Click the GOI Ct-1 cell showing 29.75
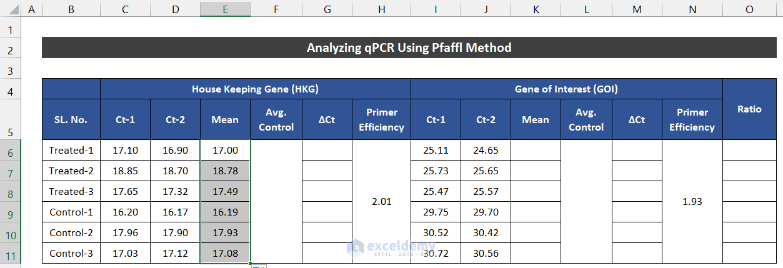Screen dimensions: 783x268 [436, 212]
